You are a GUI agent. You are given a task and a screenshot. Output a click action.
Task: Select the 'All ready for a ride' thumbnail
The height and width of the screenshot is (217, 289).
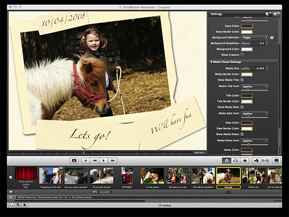[178, 176]
